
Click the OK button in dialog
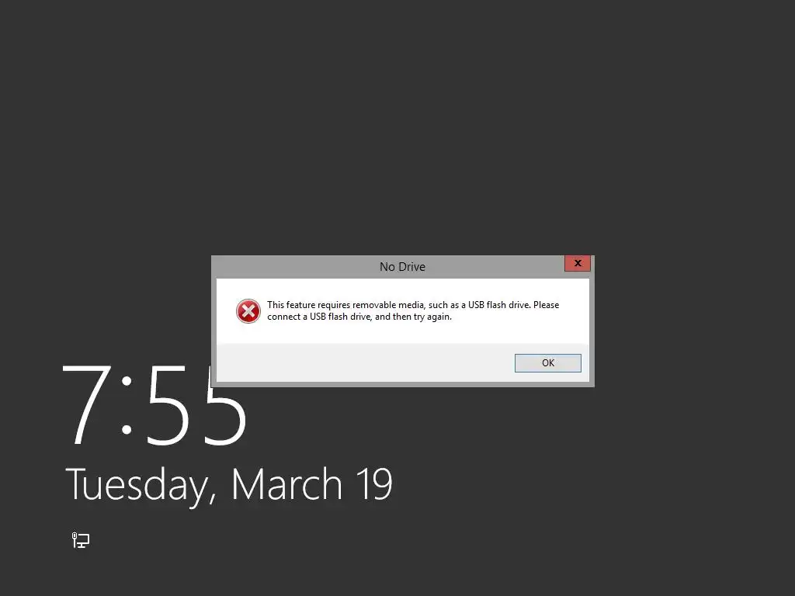547,363
